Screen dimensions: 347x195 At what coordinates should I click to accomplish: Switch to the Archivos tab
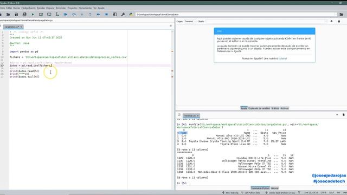[x=284, y=108]
